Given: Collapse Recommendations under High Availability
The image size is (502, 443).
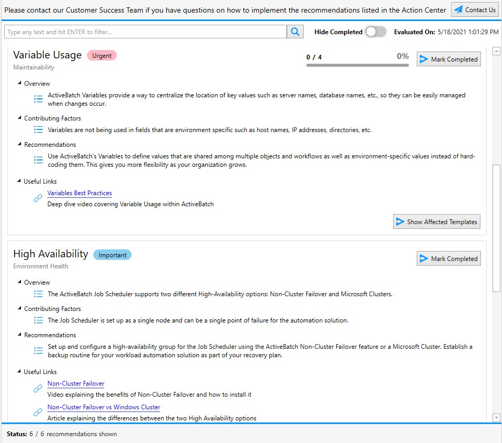Looking at the screenshot, I should pos(19,335).
